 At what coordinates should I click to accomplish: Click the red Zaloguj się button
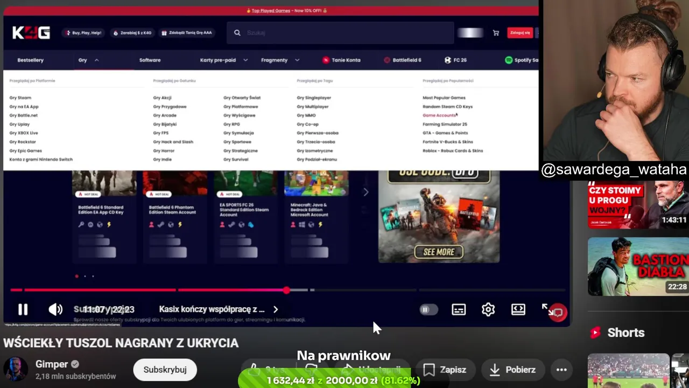pos(520,33)
